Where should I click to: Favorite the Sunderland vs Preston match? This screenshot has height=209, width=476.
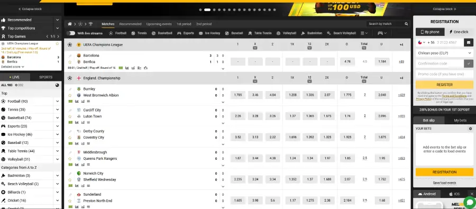[70, 201]
